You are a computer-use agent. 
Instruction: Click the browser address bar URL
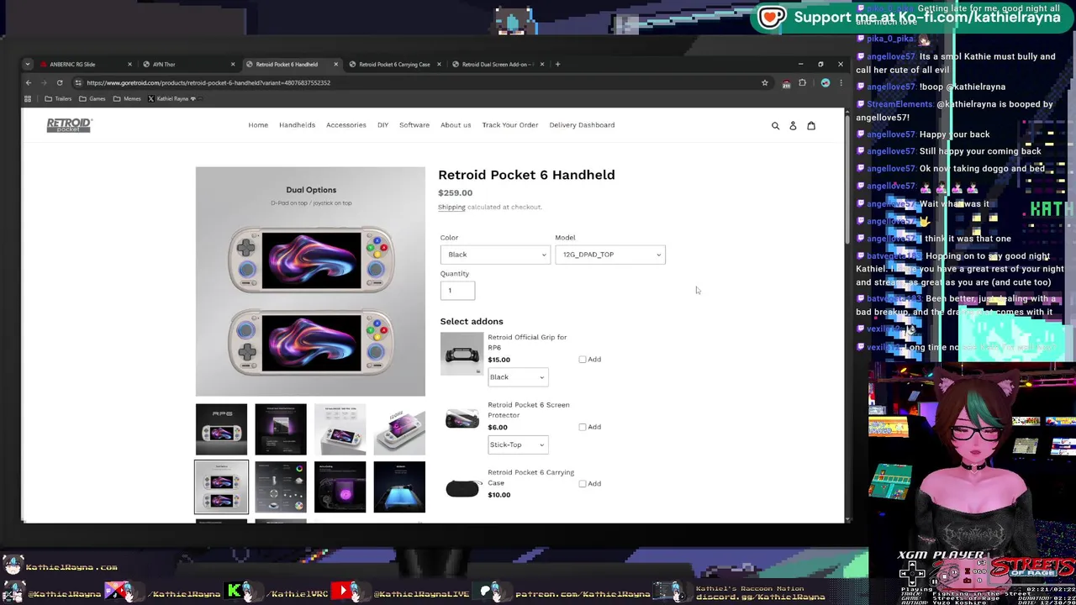(208, 82)
